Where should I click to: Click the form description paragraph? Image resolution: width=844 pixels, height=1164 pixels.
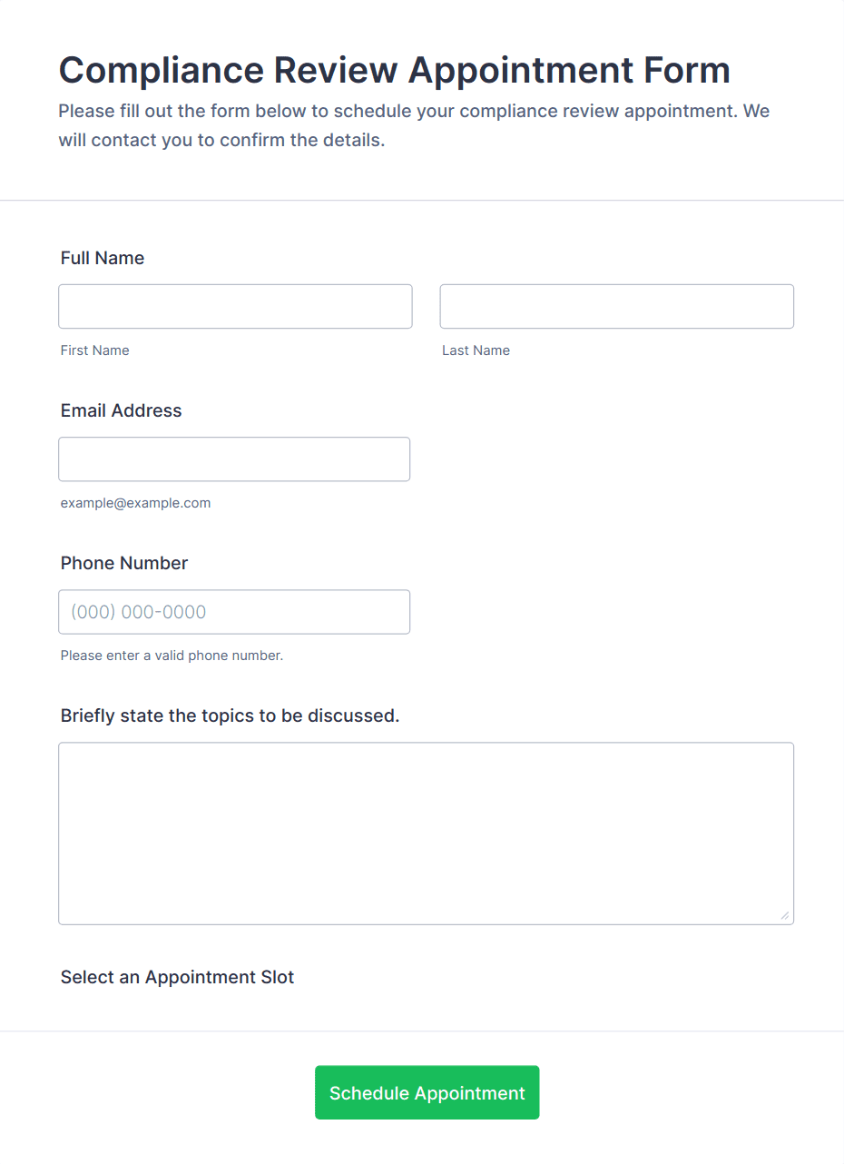[x=415, y=126]
